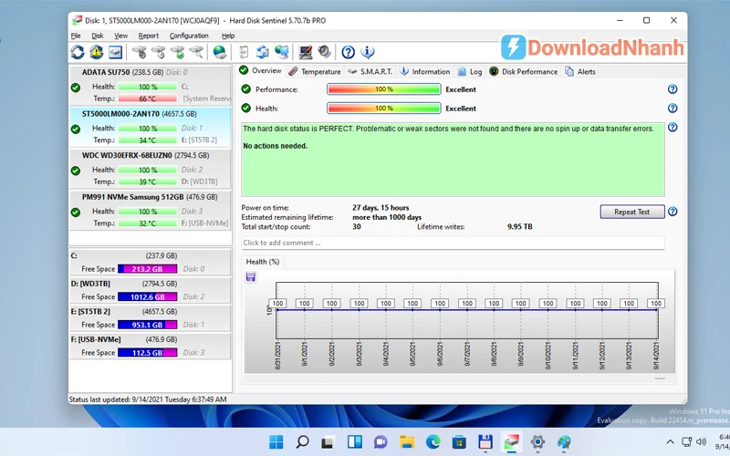Click the 66 °C temperature bar of ADATA
This screenshot has height=456, width=730.
tap(148, 98)
